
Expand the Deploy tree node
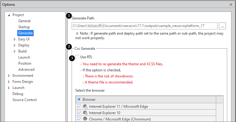(15, 45)
